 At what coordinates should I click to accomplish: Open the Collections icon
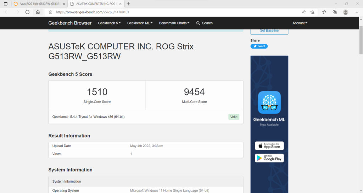coord(335,12)
